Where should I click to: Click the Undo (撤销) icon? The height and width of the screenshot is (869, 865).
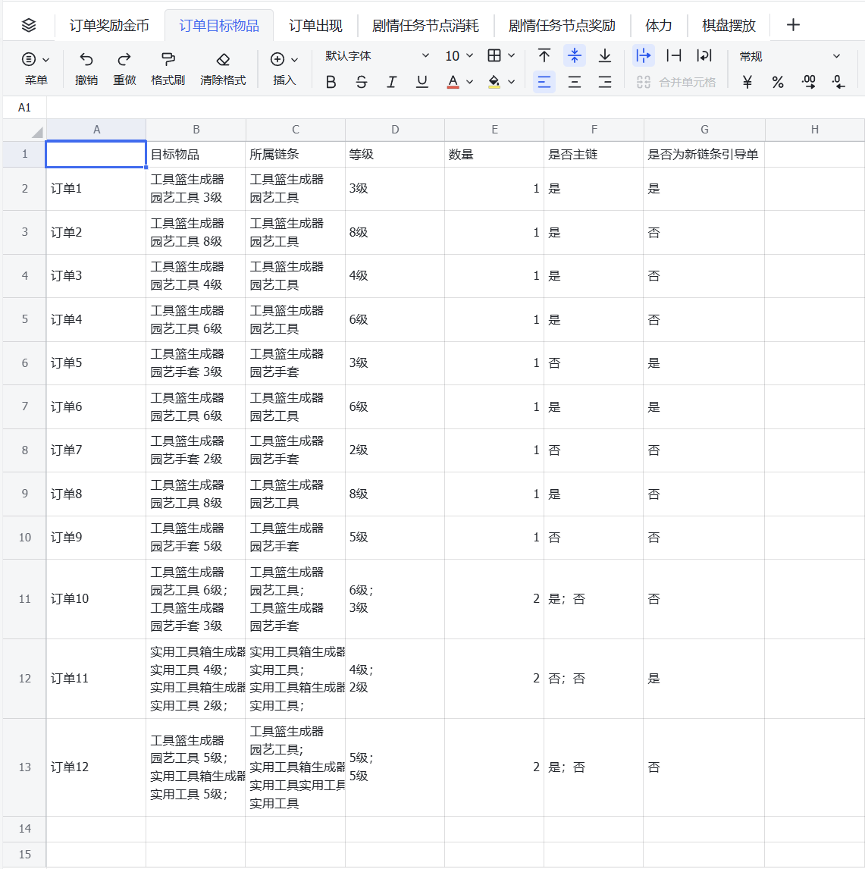click(86, 58)
